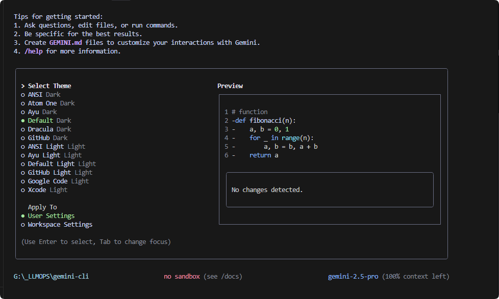Click the /help command text
The image size is (499, 299).
tap(33, 51)
